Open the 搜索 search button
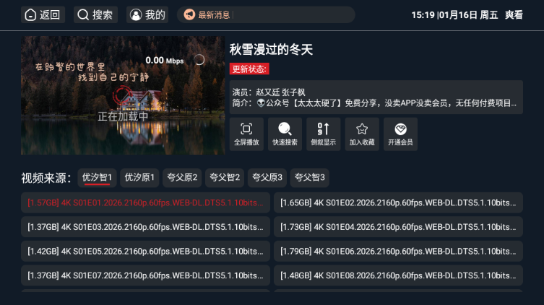 pyautogui.click(x=96, y=15)
